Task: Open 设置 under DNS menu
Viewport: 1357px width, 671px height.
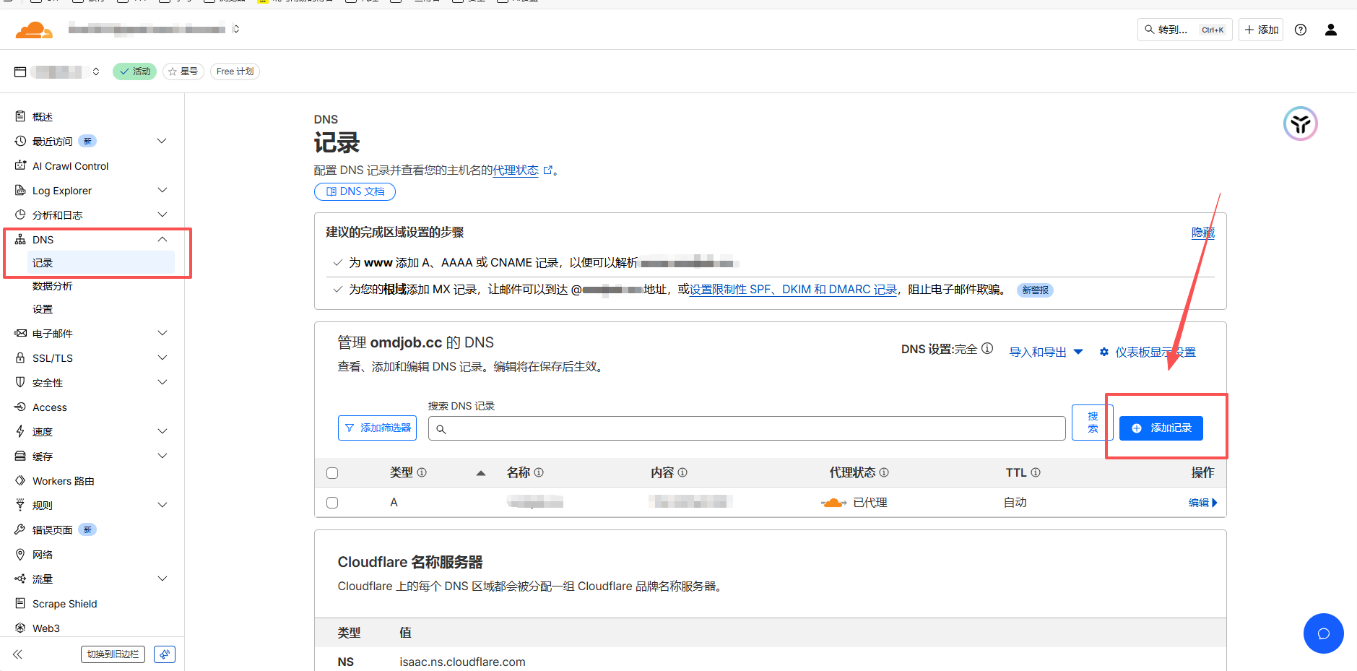Action: tap(43, 309)
